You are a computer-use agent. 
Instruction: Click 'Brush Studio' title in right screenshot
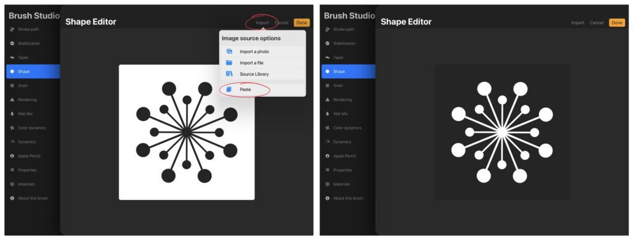[350, 16]
